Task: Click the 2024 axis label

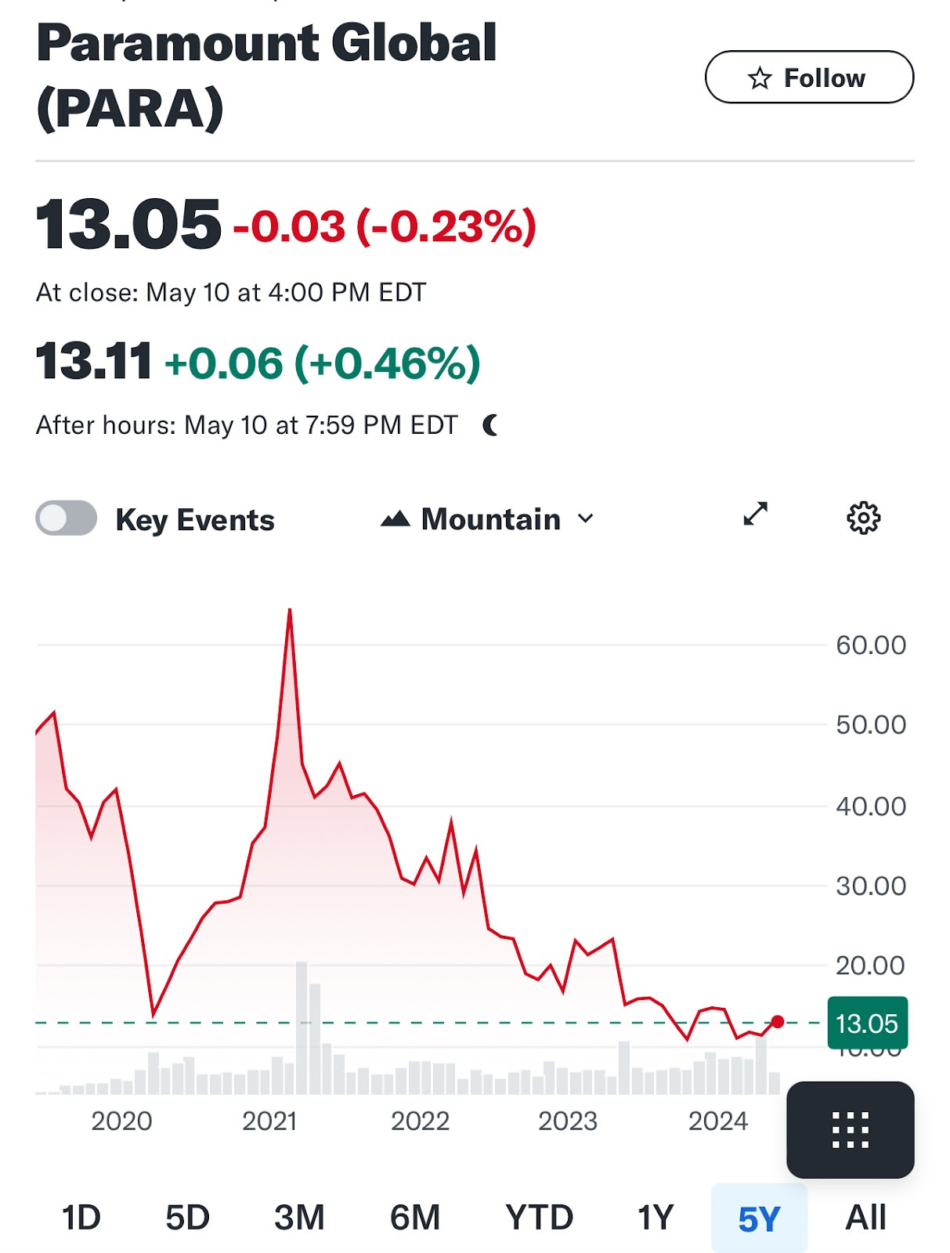Action: [718, 1121]
